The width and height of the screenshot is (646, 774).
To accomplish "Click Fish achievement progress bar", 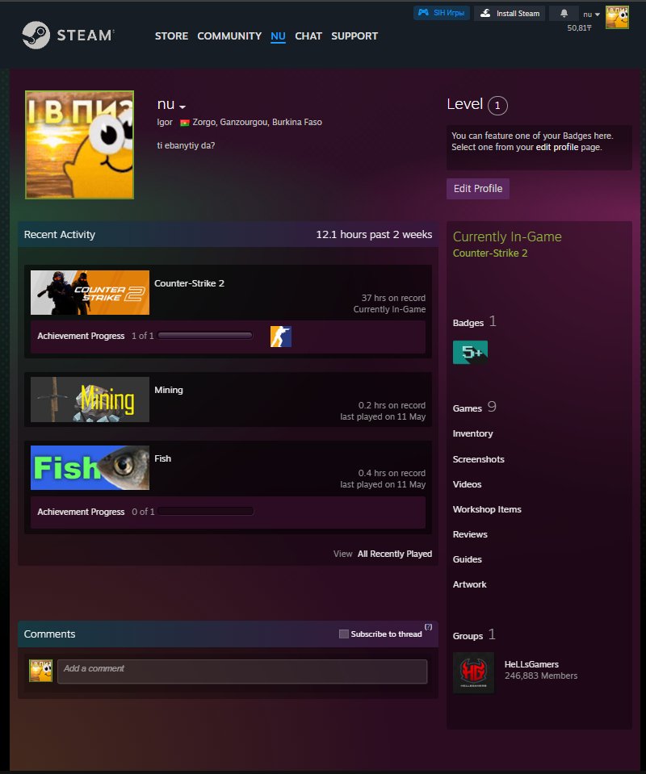I will point(206,512).
